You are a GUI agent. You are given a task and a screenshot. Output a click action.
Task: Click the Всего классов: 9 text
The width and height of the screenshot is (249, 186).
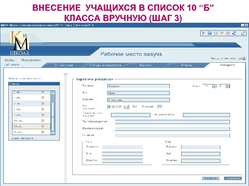coord(22,138)
